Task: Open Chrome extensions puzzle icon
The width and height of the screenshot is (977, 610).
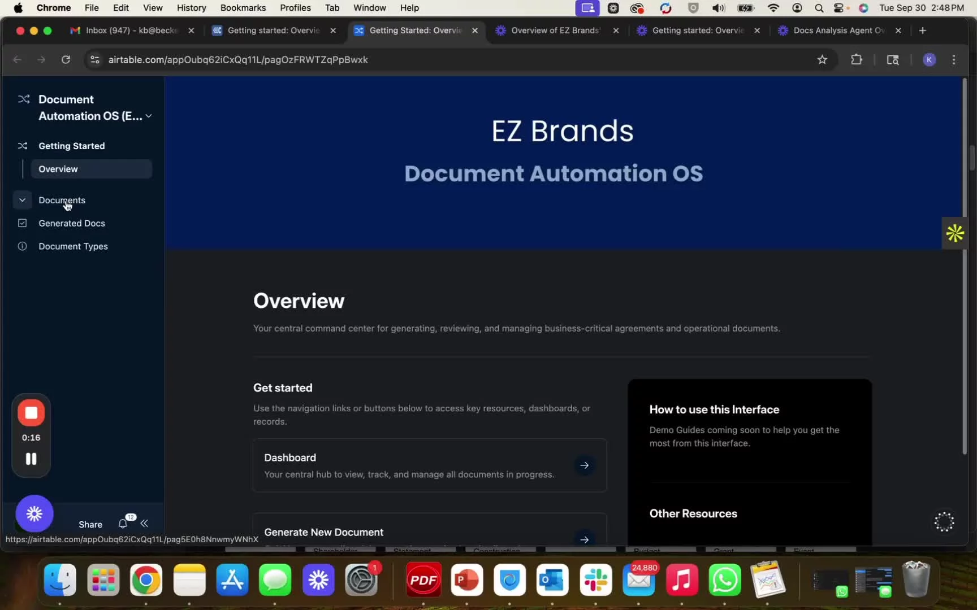Action: pyautogui.click(x=856, y=60)
